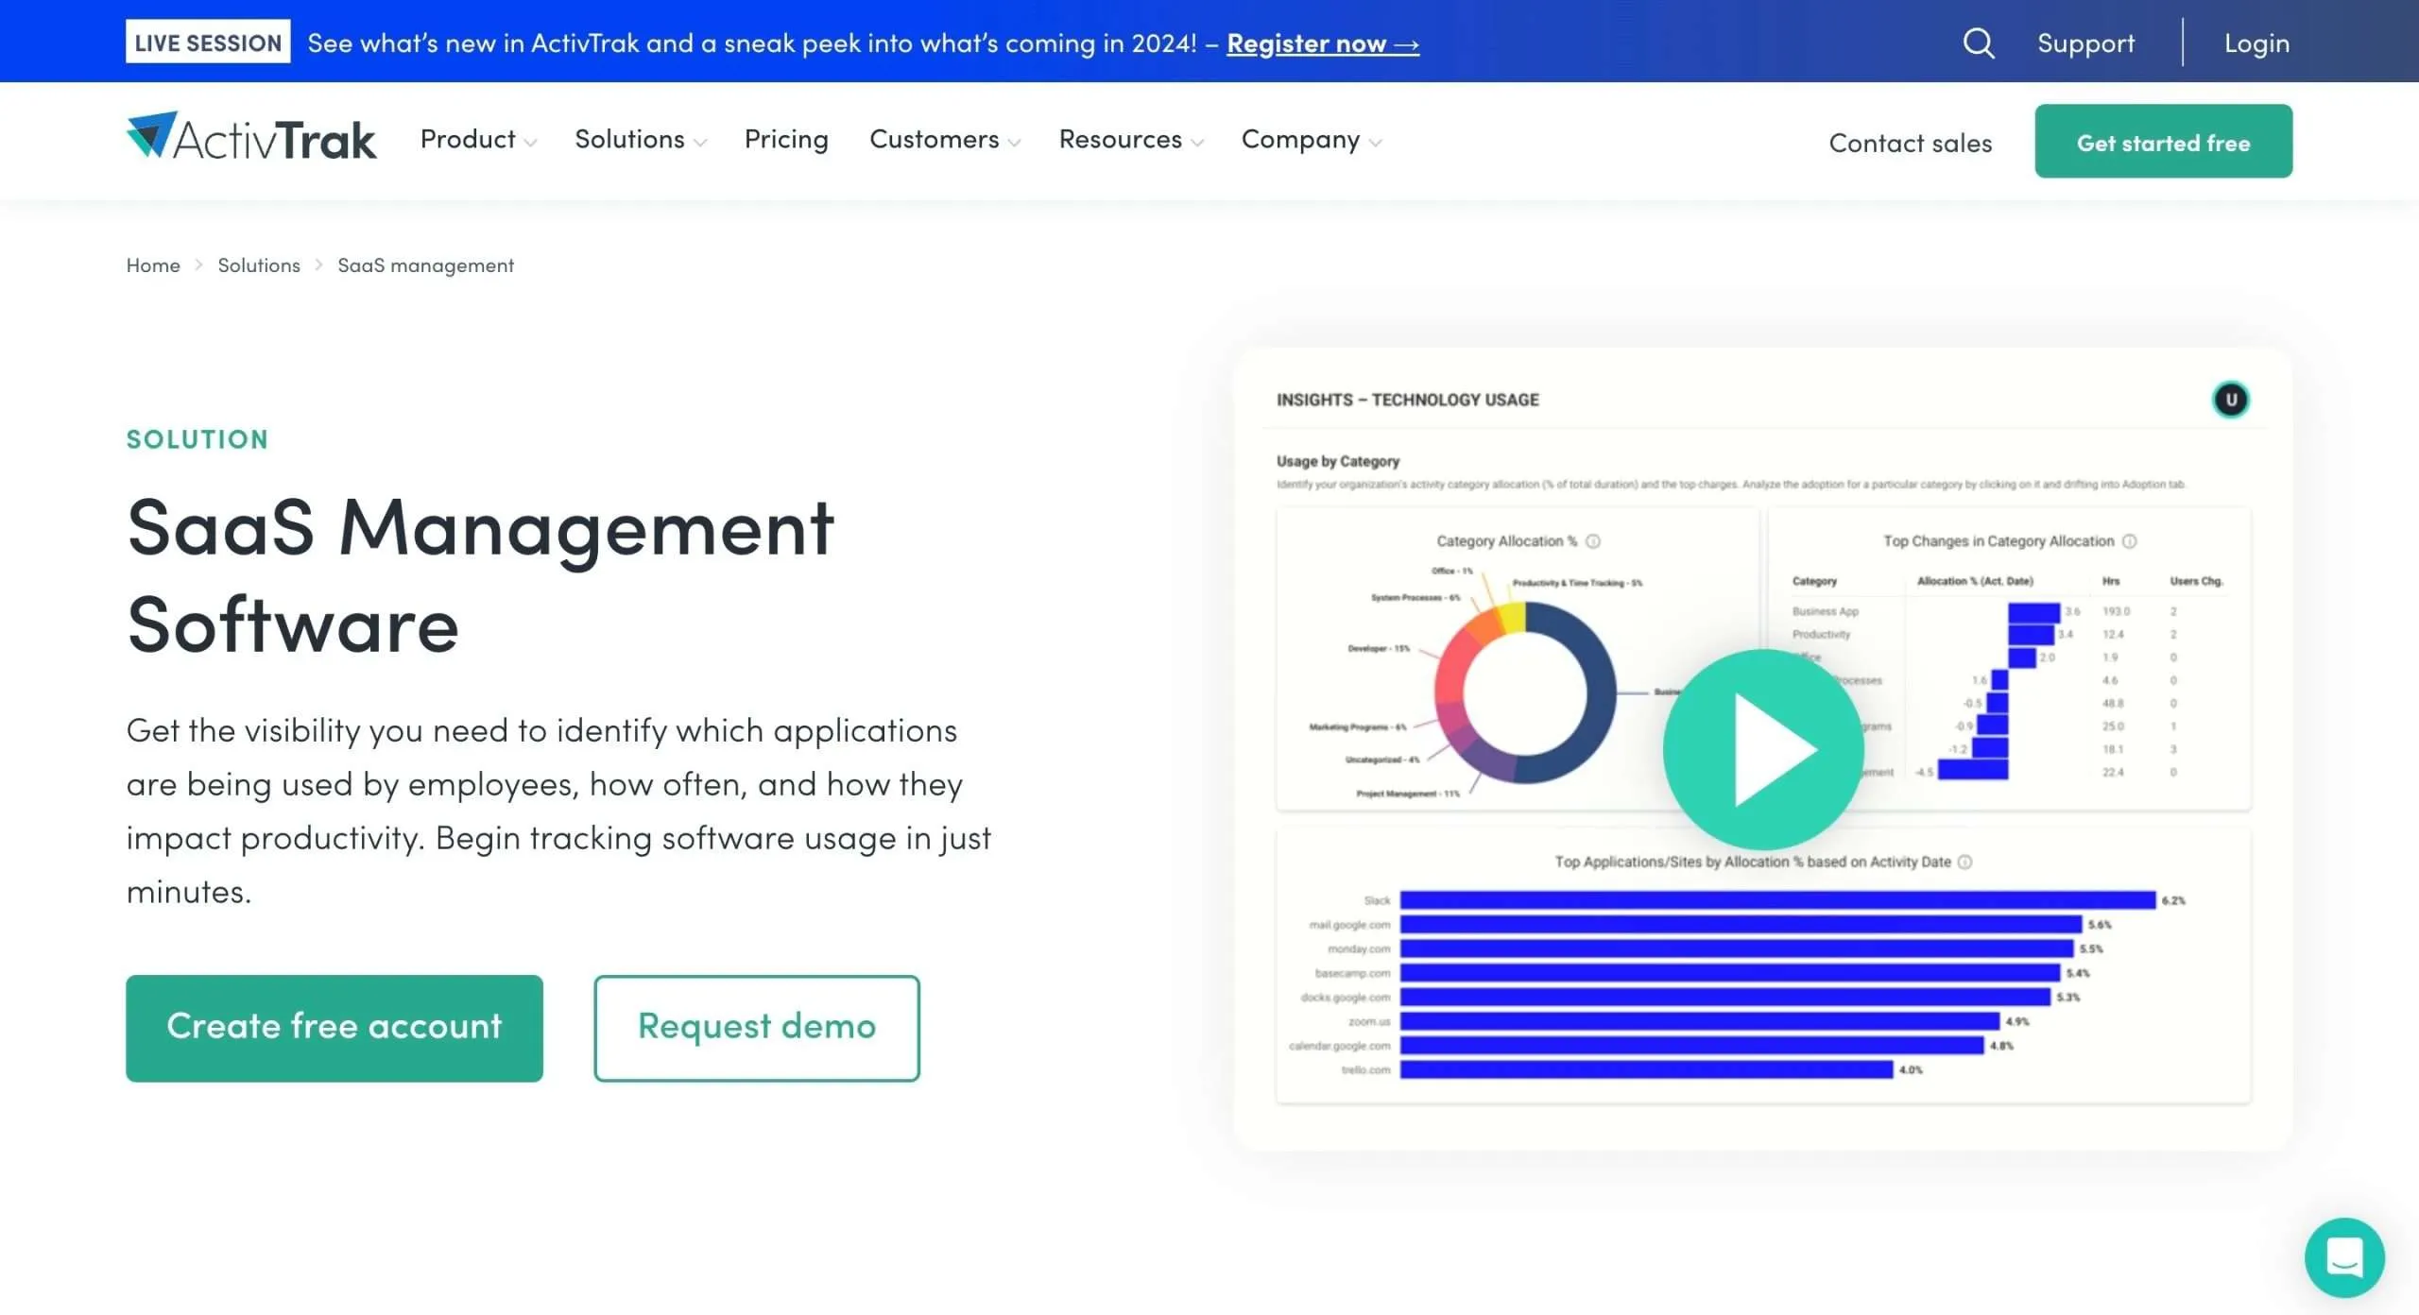Click the donut chart in dashboard
This screenshot has height=1315, width=2419.
tap(1524, 692)
